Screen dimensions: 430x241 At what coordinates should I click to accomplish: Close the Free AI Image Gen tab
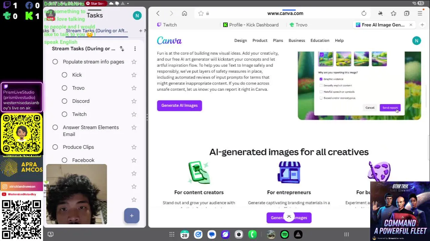coord(411,25)
